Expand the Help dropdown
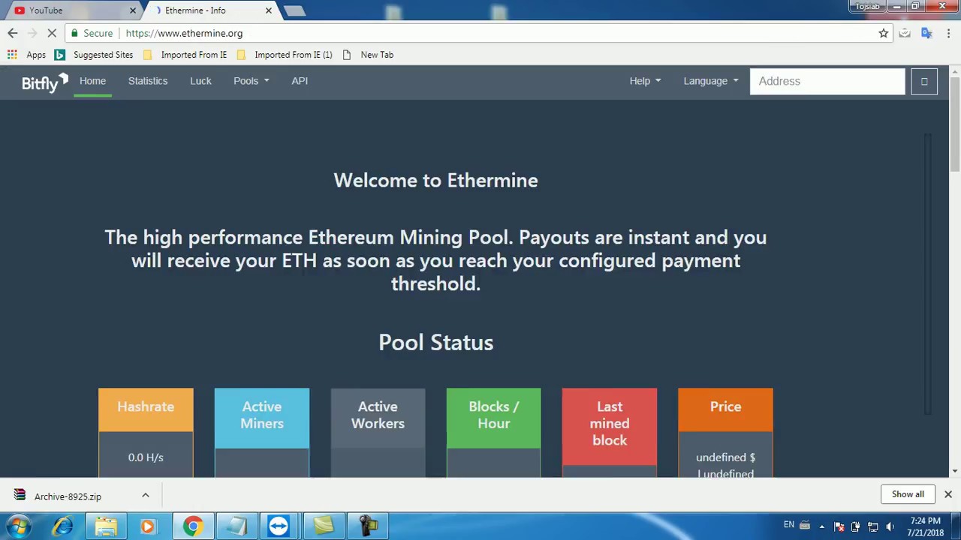Image resolution: width=961 pixels, height=540 pixels. tap(645, 81)
